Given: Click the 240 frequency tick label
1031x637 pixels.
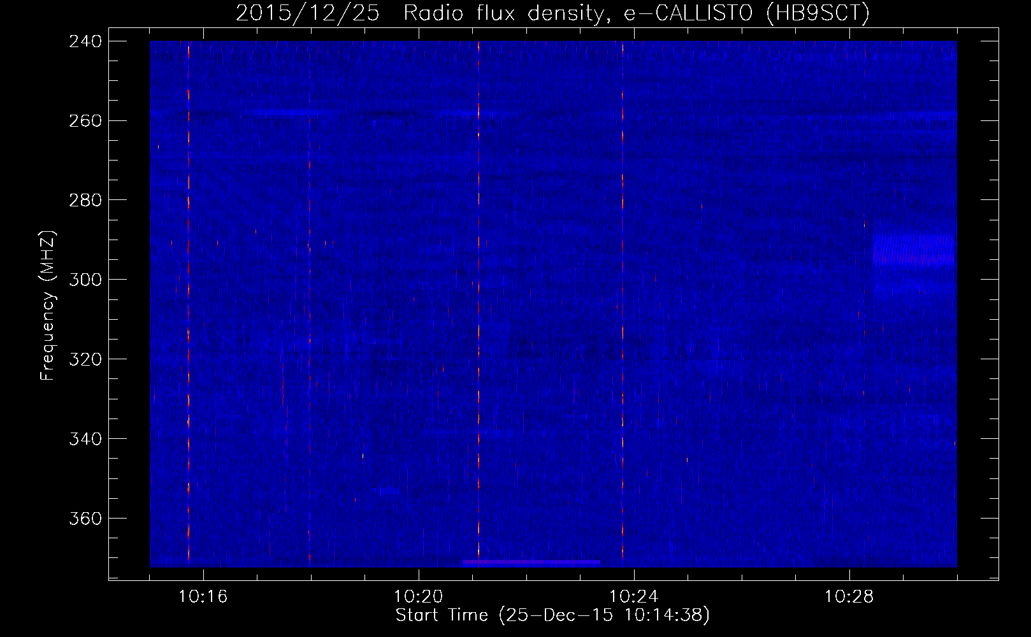Looking at the screenshot, I should pyautogui.click(x=85, y=41).
